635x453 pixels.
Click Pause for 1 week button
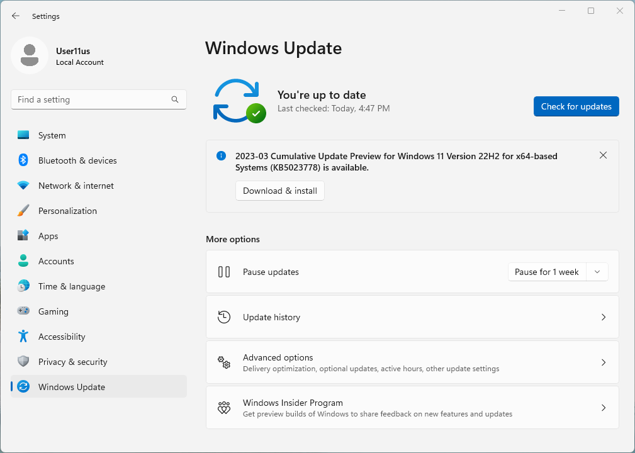click(547, 272)
